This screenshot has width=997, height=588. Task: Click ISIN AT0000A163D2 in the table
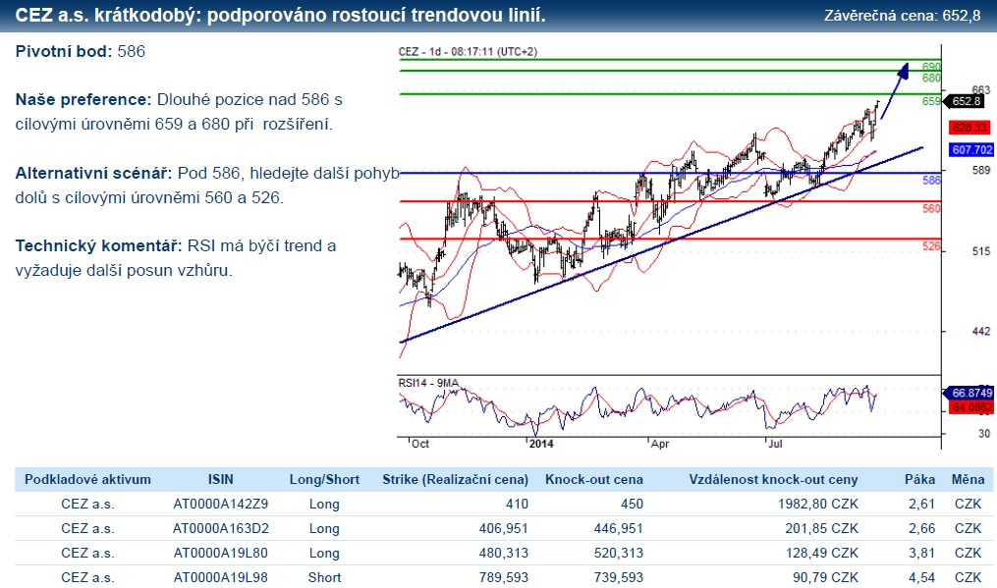[221, 529]
